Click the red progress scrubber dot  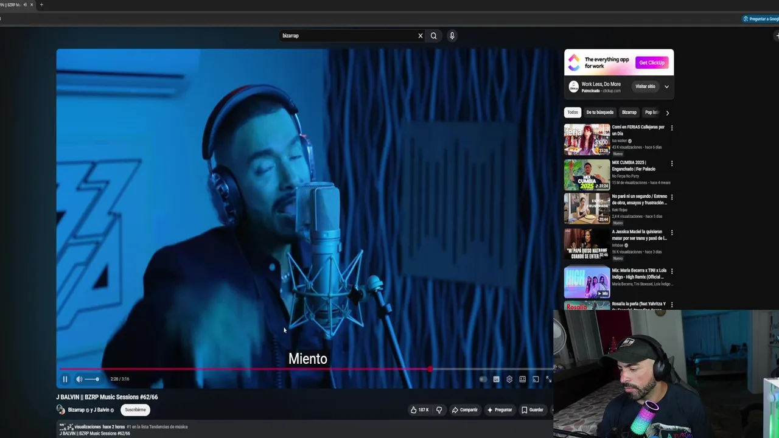click(x=430, y=369)
